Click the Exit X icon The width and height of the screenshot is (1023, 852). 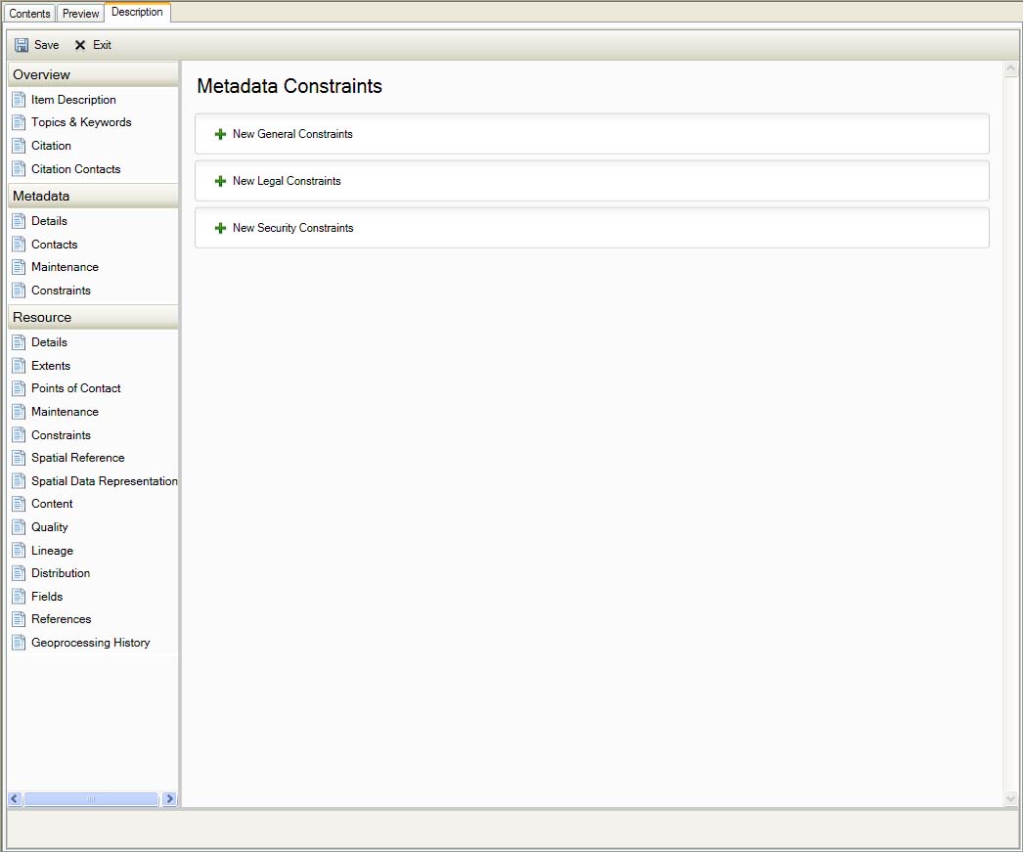(x=80, y=45)
